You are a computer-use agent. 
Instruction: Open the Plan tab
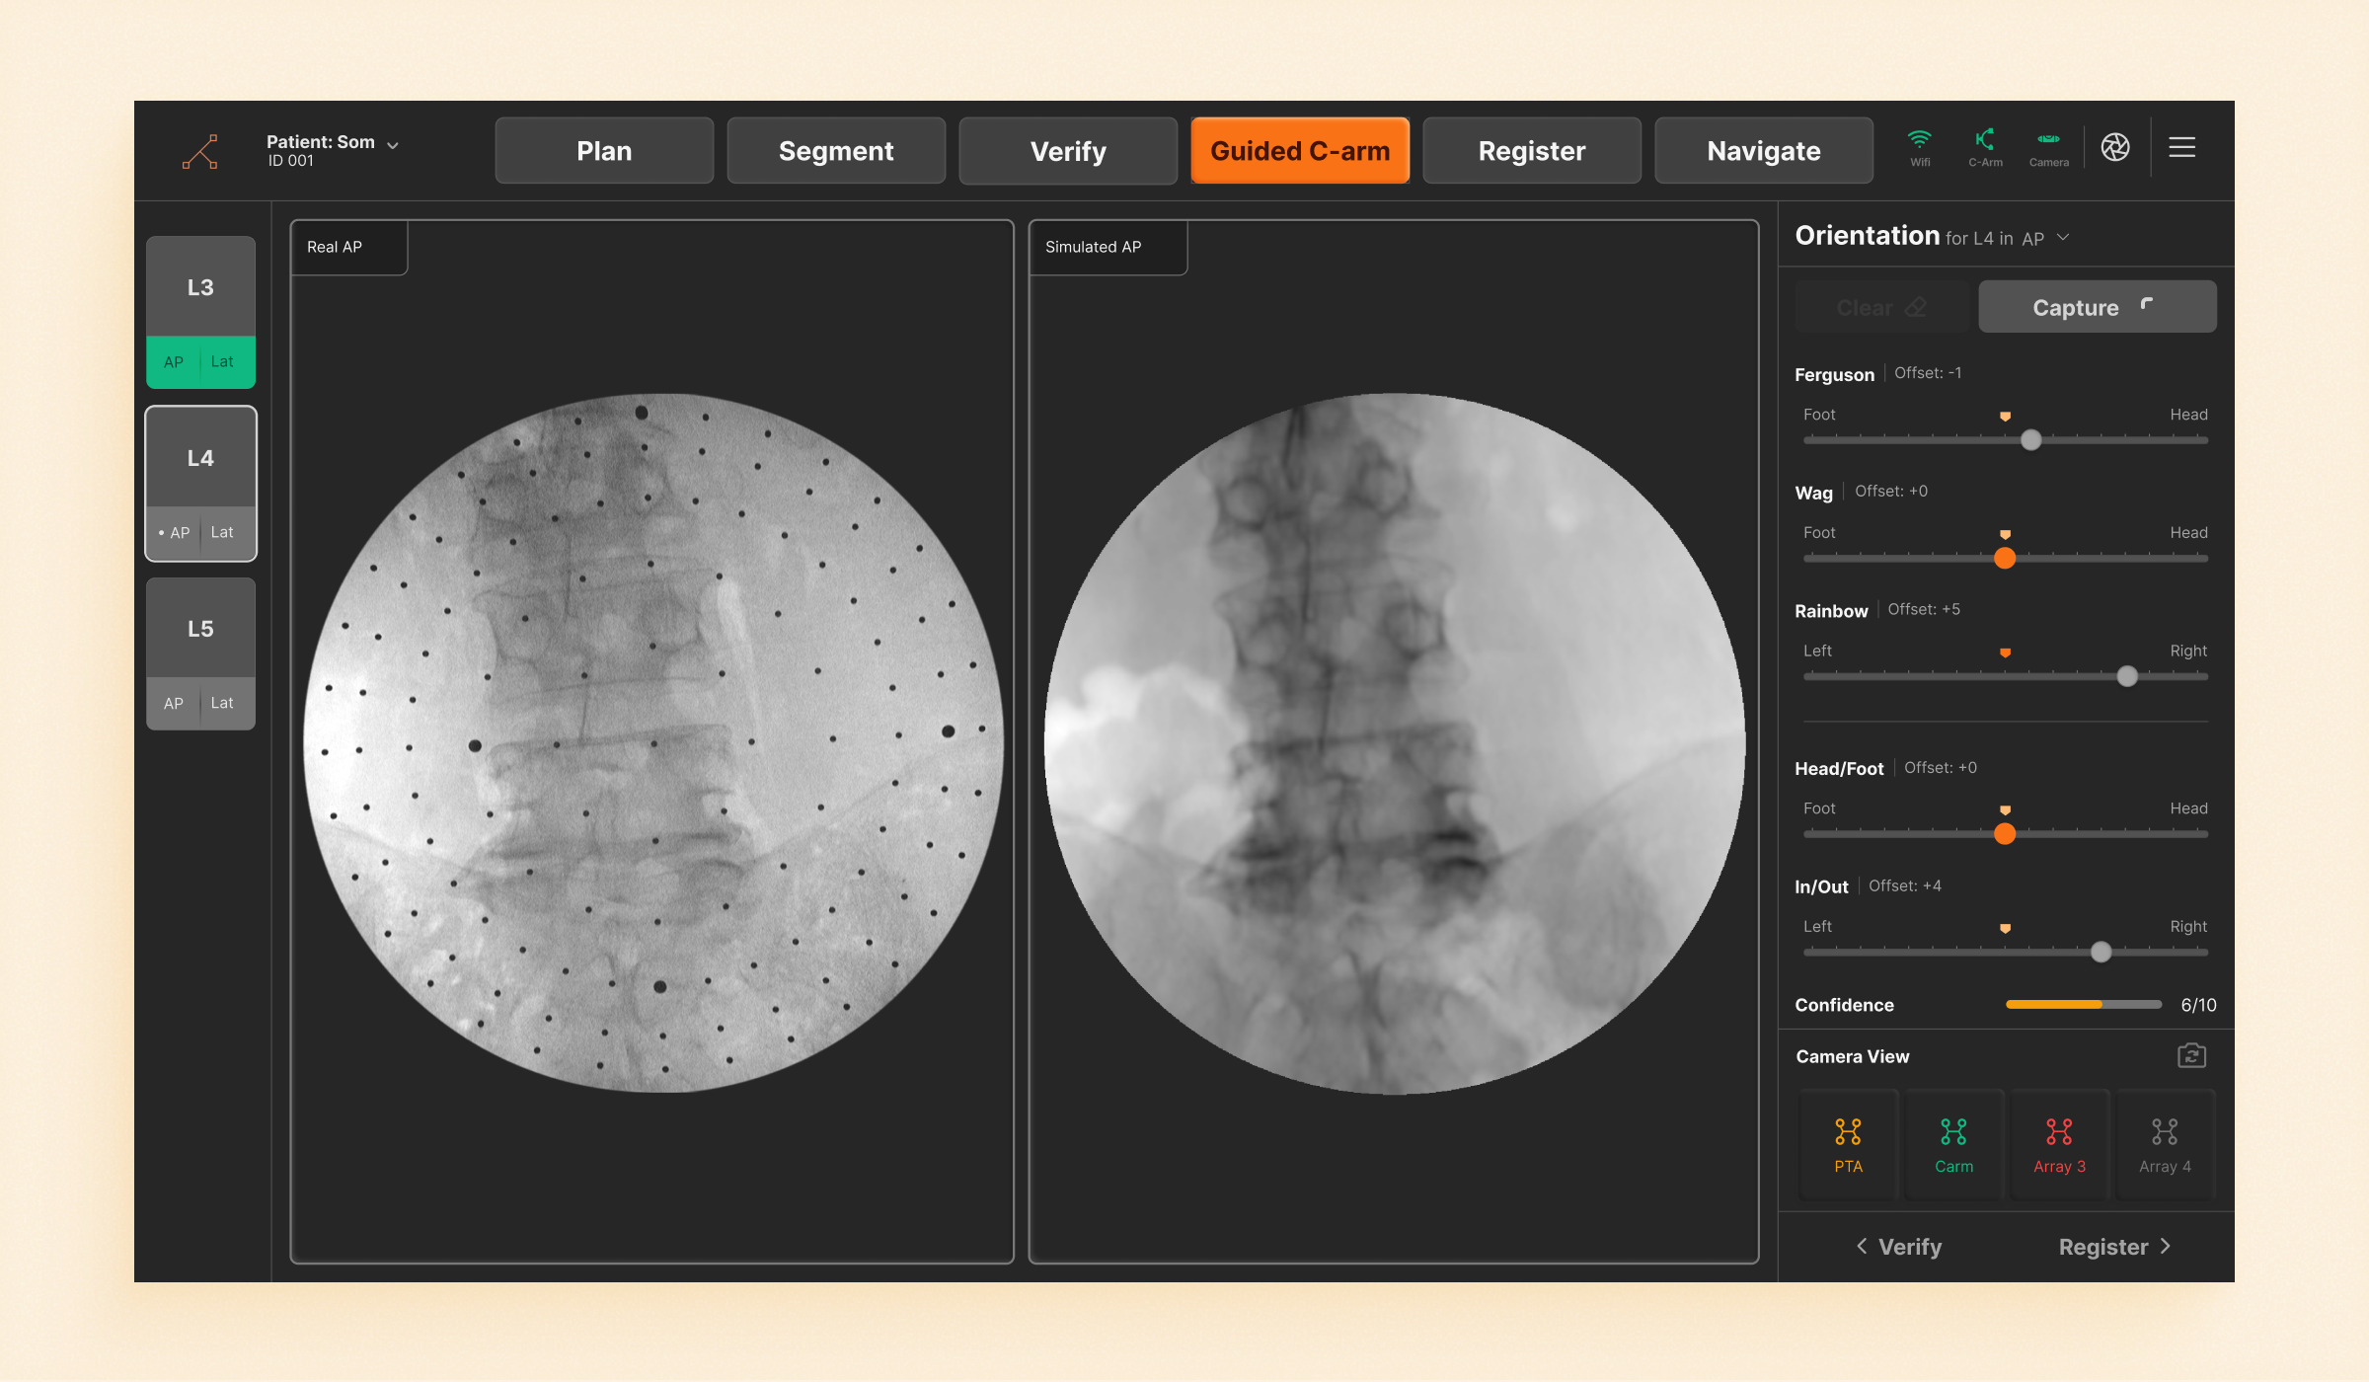coord(604,151)
